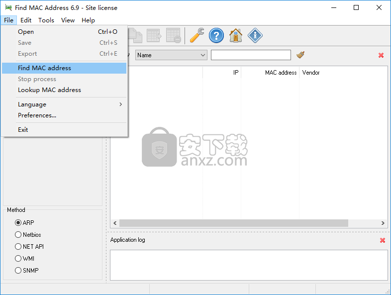Close the Application log panel
The width and height of the screenshot is (391, 295).
point(382,240)
